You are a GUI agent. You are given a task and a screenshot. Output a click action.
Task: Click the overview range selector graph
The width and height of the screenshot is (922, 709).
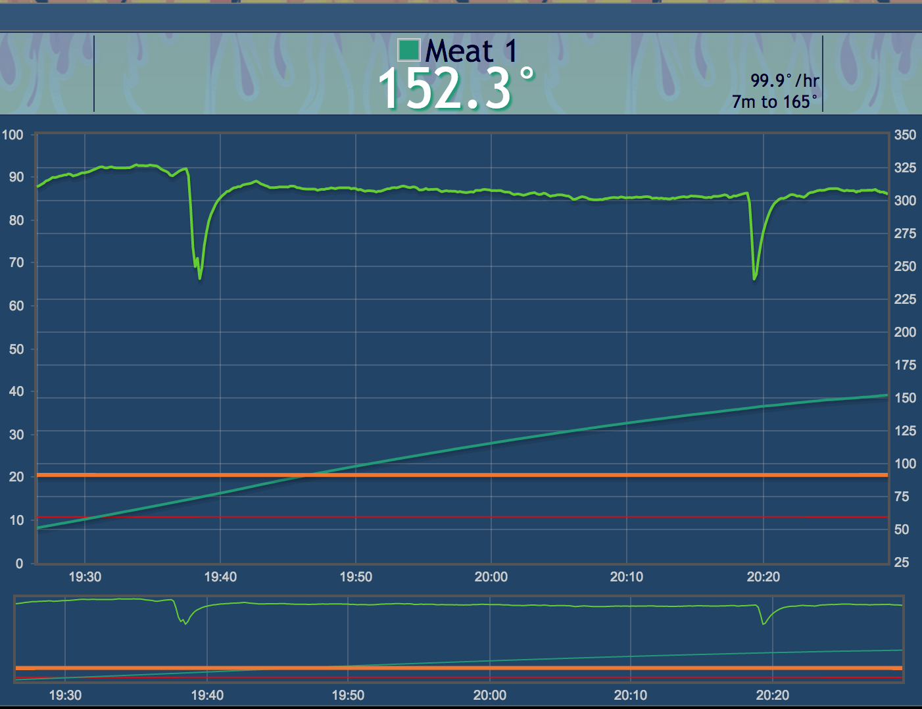click(459, 639)
